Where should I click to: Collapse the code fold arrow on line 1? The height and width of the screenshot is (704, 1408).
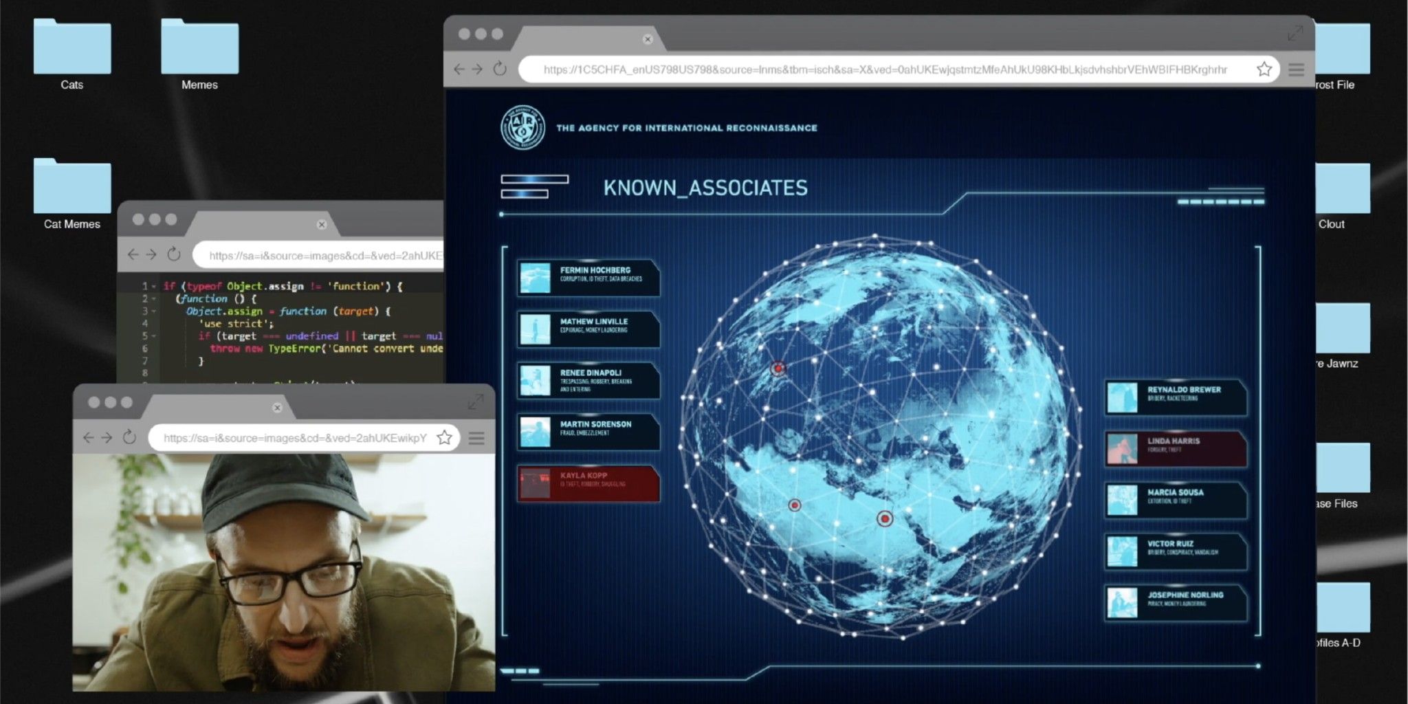154,286
